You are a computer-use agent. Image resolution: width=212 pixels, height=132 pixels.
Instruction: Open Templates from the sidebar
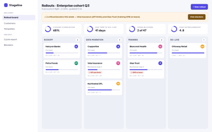click(x=19, y=29)
